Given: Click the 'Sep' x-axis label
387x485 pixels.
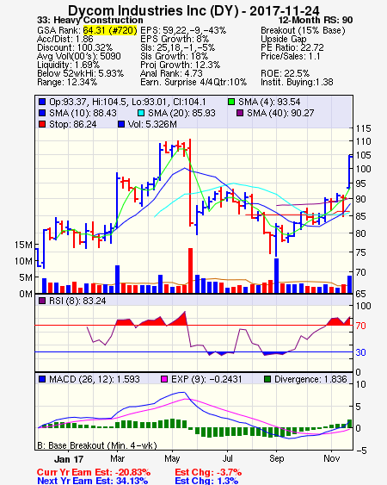Looking at the screenshot, I should [276, 458].
